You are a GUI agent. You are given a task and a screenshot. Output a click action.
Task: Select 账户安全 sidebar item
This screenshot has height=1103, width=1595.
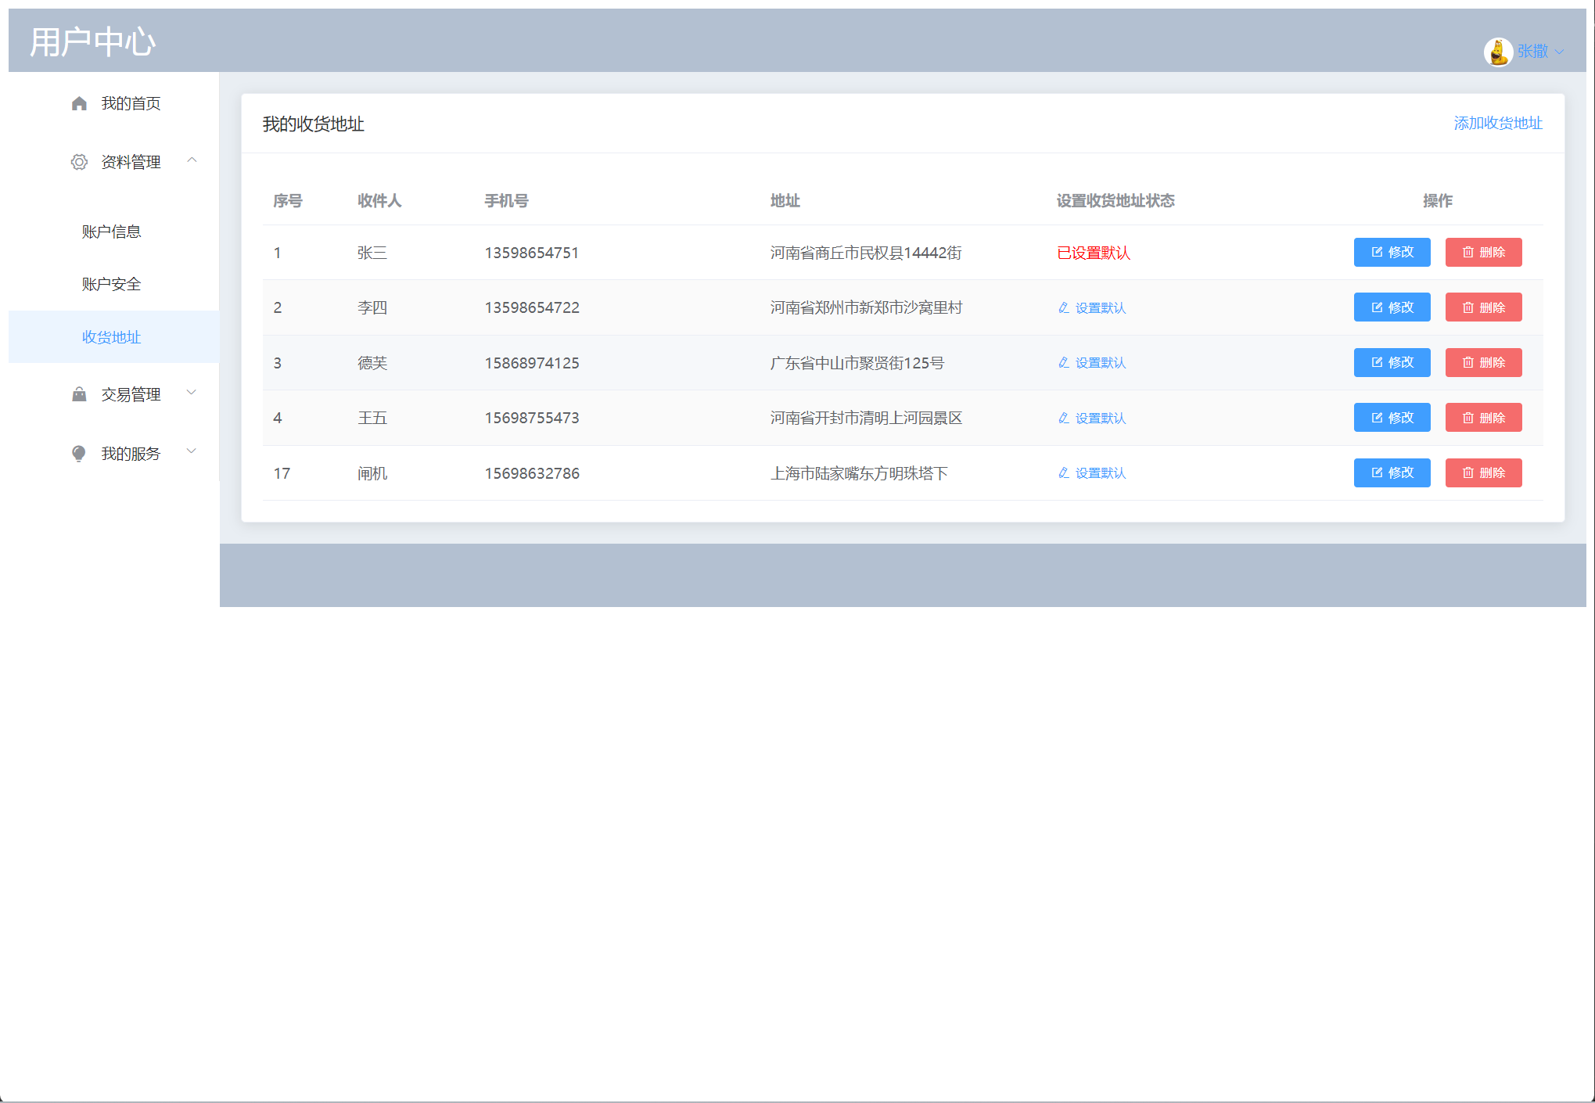pos(111,284)
